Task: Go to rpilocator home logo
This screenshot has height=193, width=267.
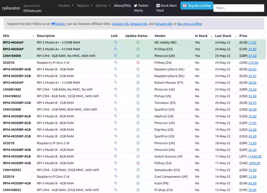Action: coord(11,8)
